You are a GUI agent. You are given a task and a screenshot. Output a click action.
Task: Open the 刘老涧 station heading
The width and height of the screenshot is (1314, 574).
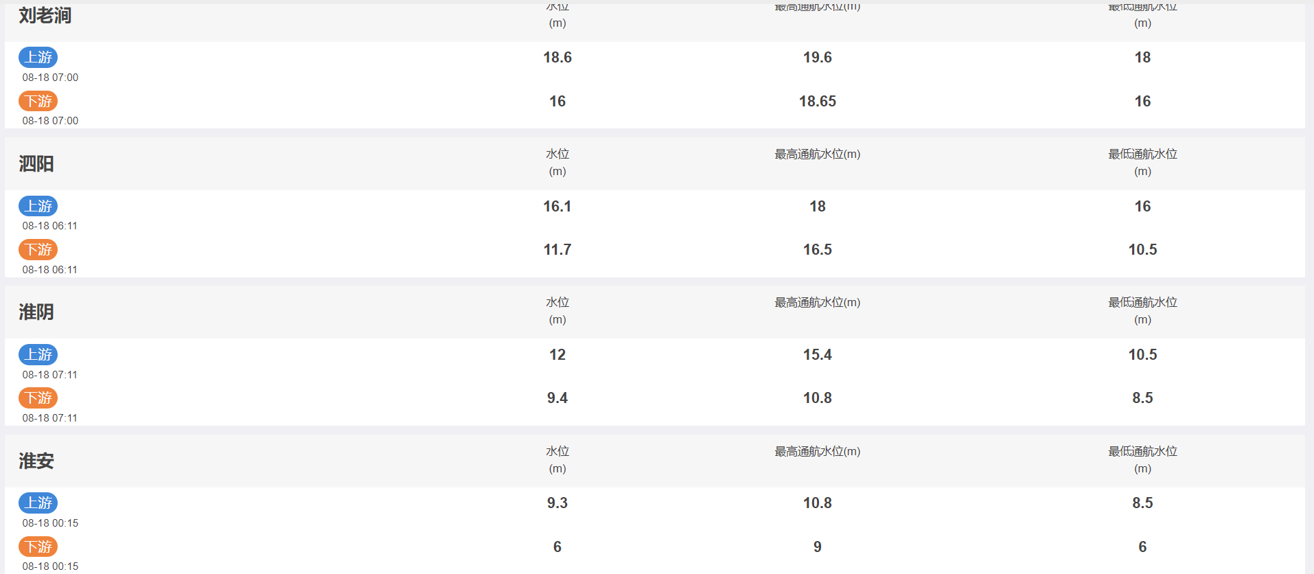45,16
